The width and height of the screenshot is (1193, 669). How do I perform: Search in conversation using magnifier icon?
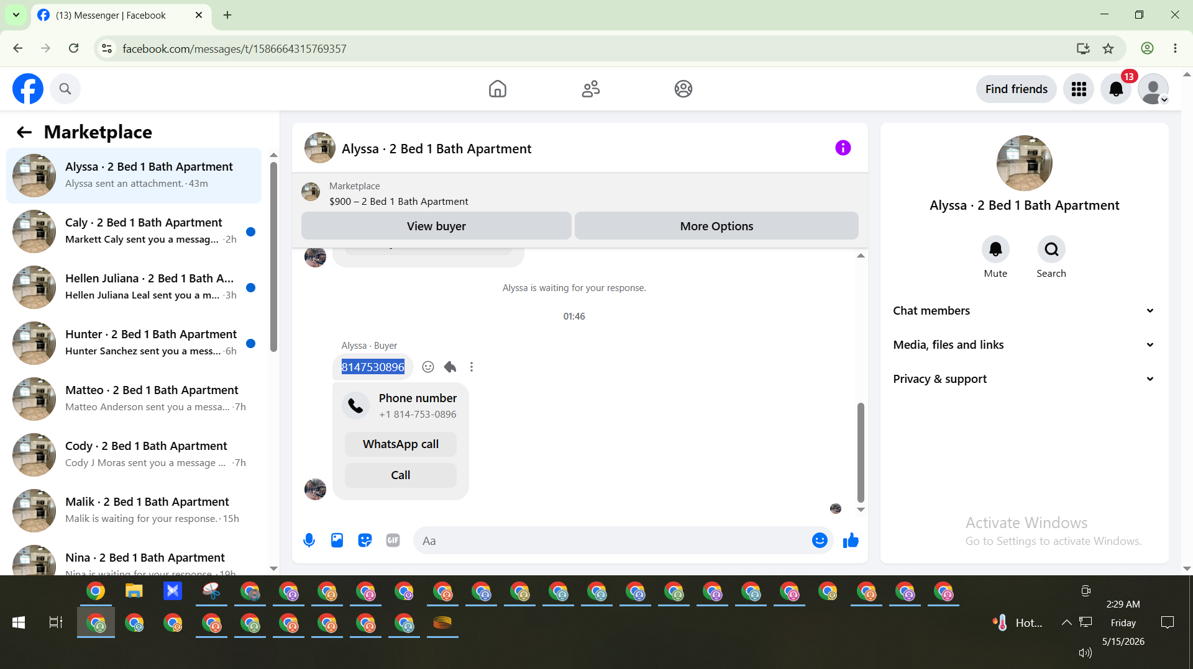(1051, 249)
